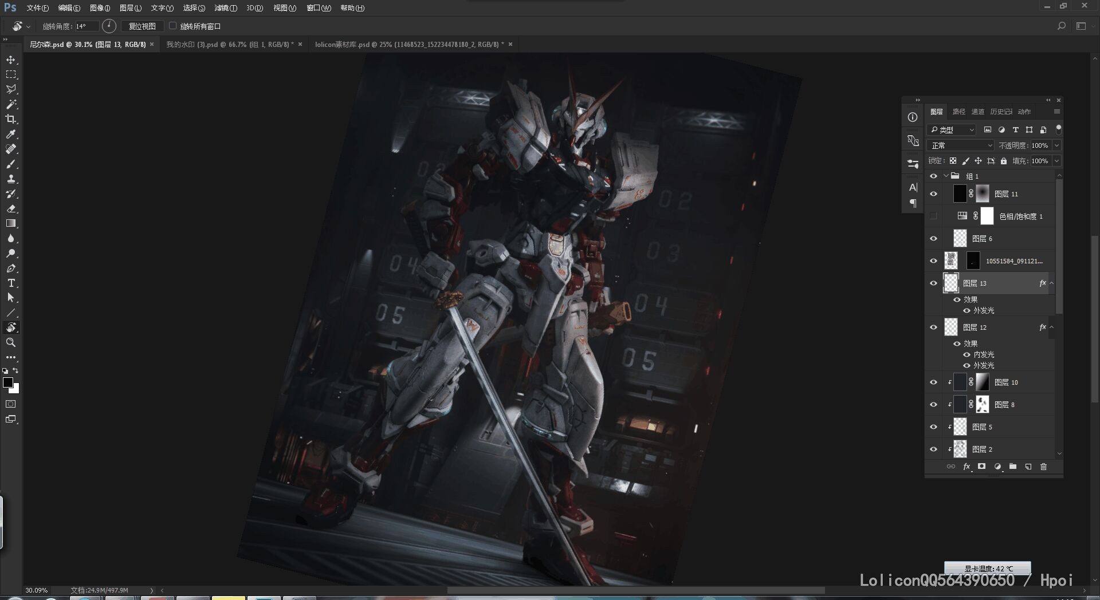The height and width of the screenshot is (600, 1100).
Task: Switch to the 通道 panel tab
Action: point(977,112)
